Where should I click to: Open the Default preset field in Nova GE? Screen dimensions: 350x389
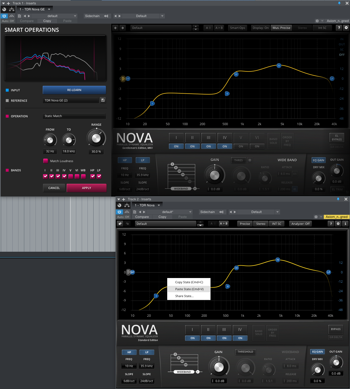161,28
